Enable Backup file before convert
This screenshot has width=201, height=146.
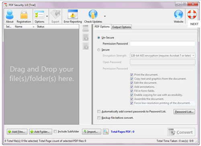tap(99, 118)
